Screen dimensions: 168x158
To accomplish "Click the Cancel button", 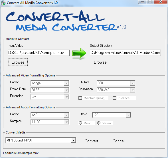I will 119,141.
